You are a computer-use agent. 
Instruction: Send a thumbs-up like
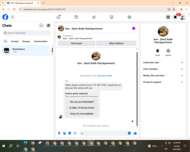pyautogui.click(x=135, y=133)
